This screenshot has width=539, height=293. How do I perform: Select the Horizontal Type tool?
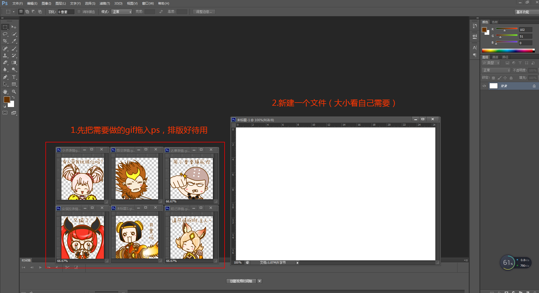pos(14,77)
